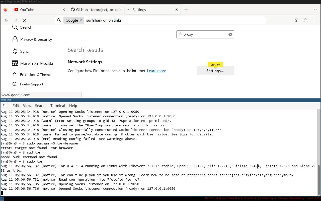321x201 pixels.
Task: Click the Firefox Support question mark icon
Action: [x=15, y=84]
